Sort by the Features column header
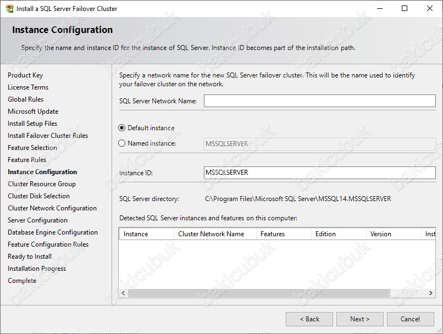Image resolution: width=443 pixels, height=334 pixels. [284, 234]
